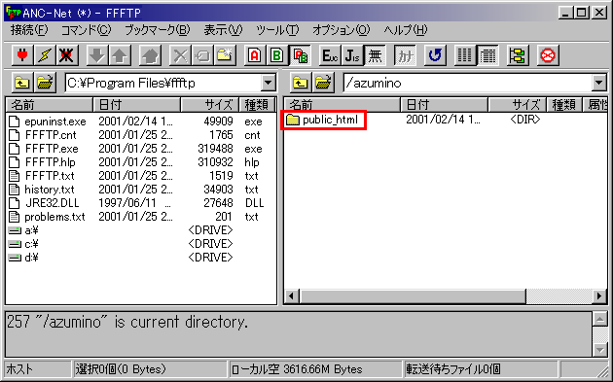This screenshot has width=613, height=382.
Task: Sort local list by 名前 column header
Action: tap(50, 105)
